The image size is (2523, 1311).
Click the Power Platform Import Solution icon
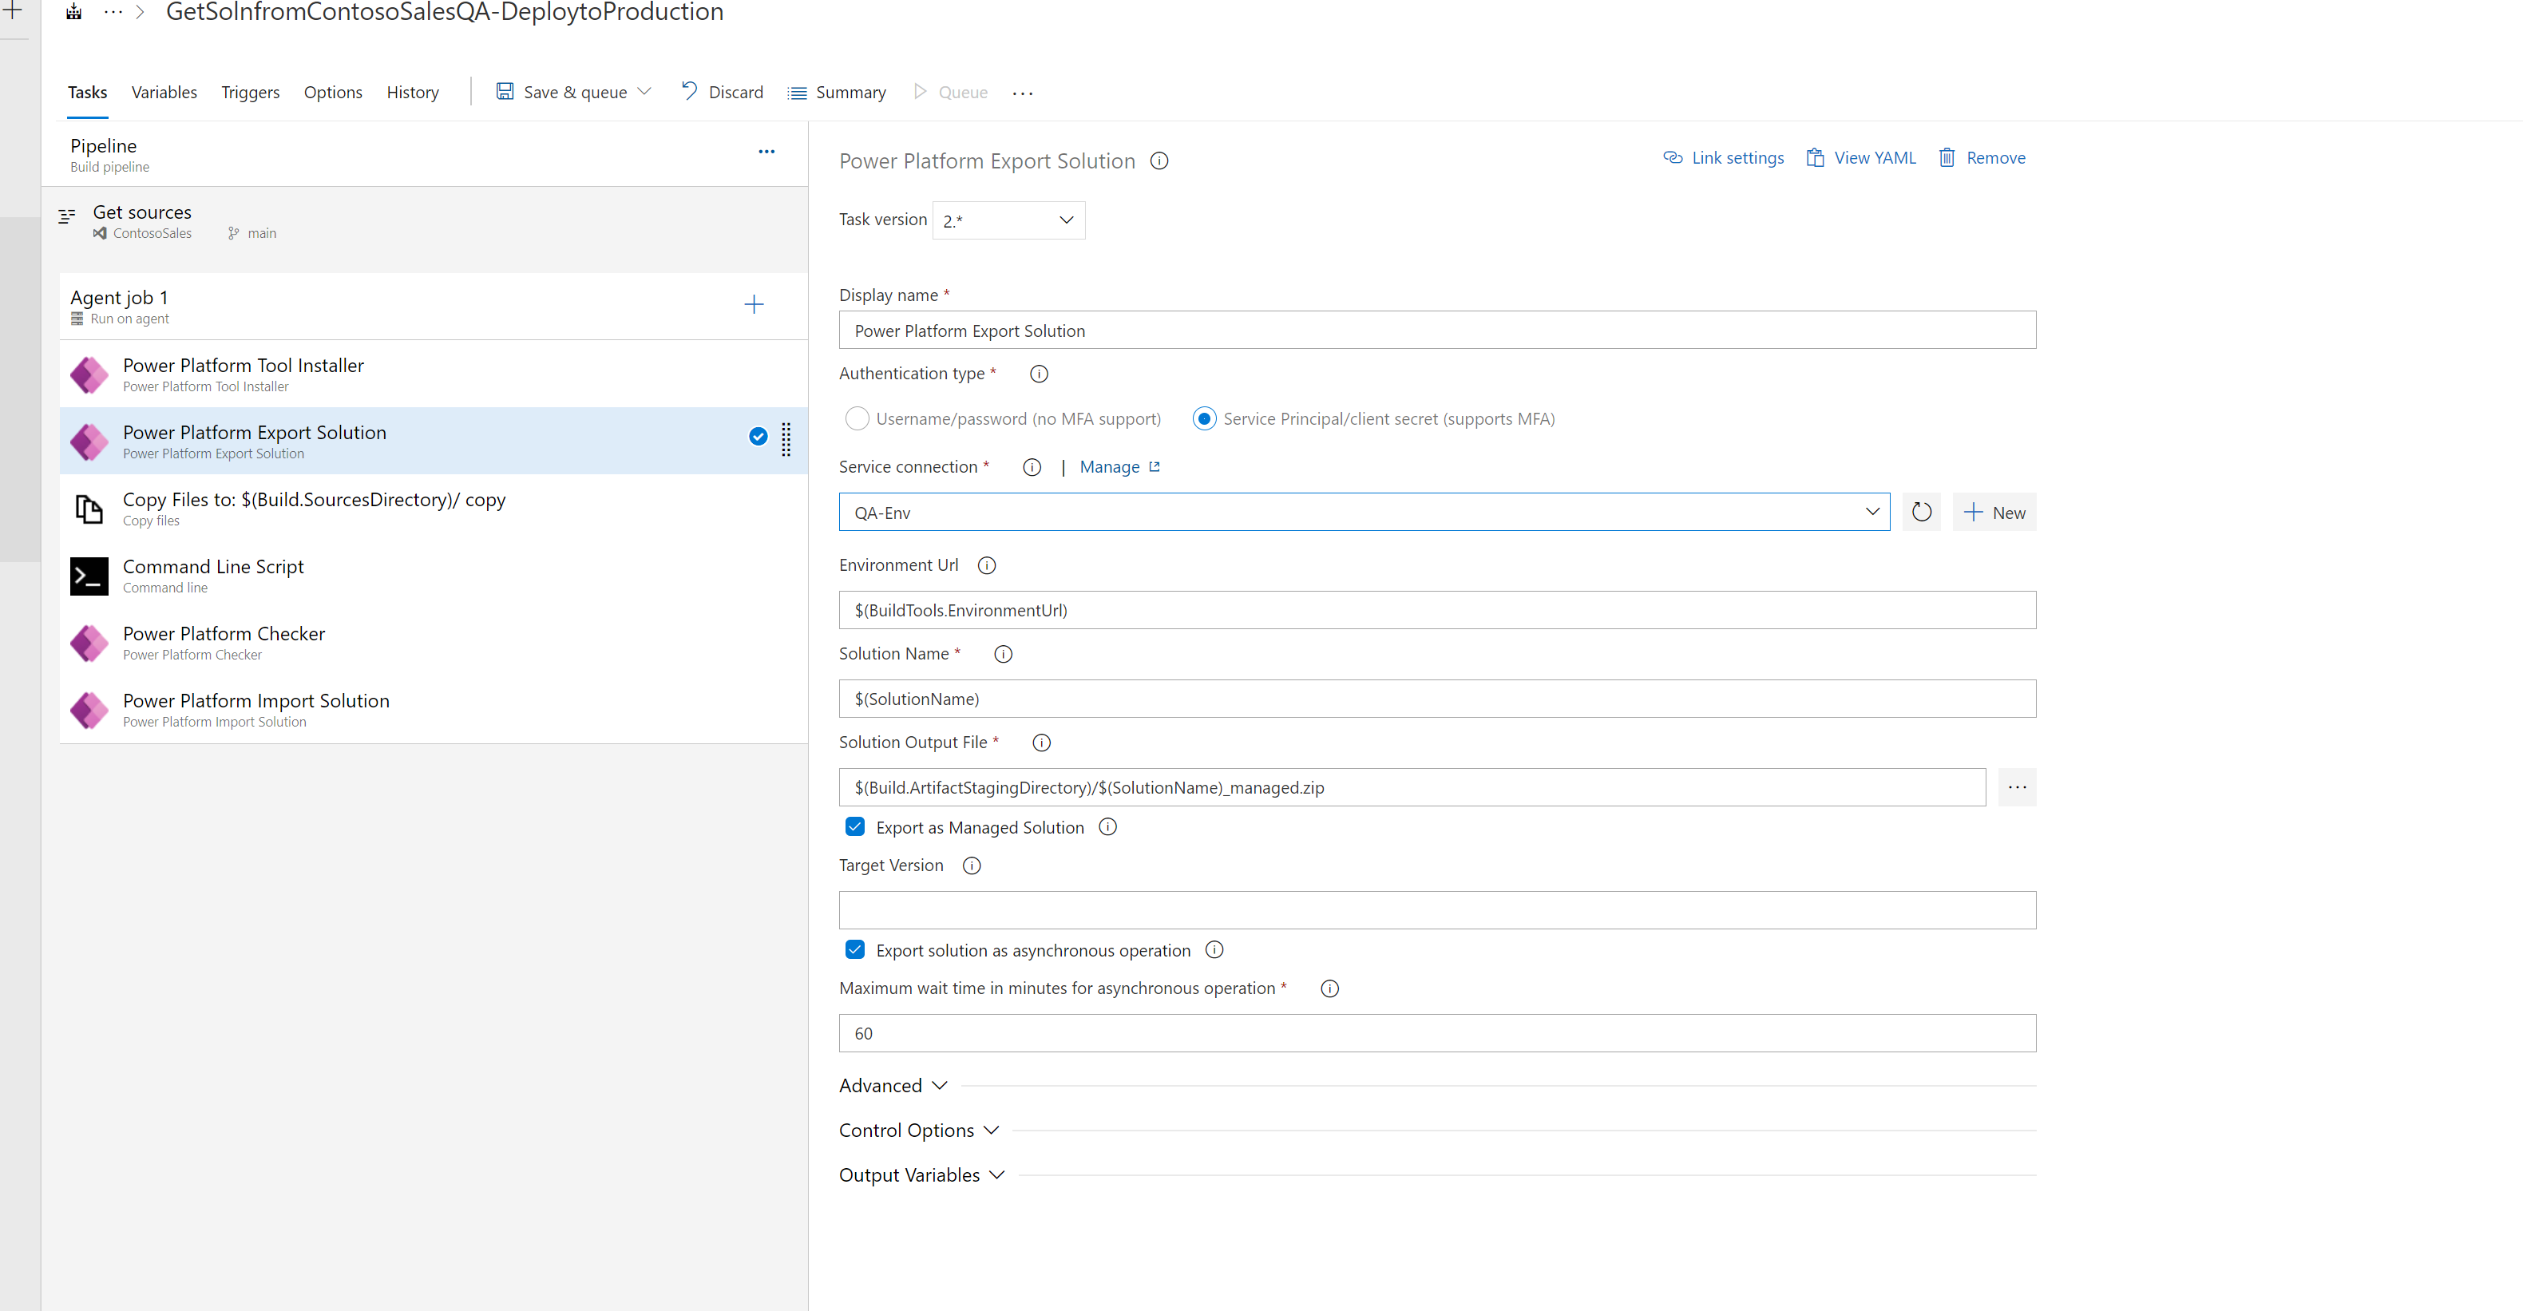(x=89, y=710)
